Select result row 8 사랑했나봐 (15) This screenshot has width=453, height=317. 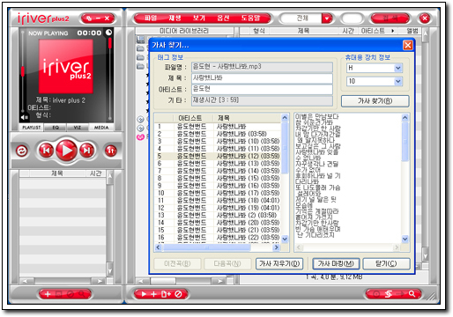tap(218, 178)
